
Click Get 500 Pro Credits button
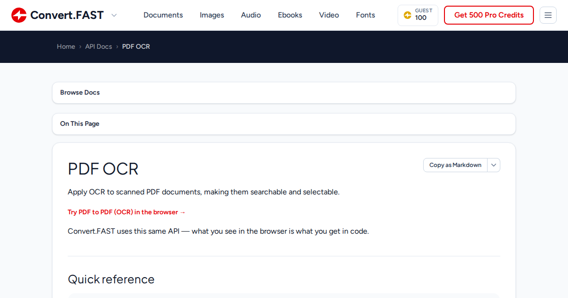coord(489,15)
